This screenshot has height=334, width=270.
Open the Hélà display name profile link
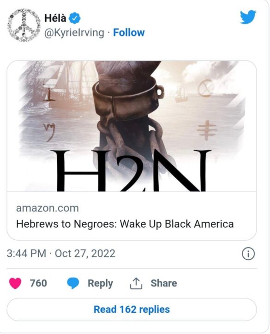pos(55,18)
